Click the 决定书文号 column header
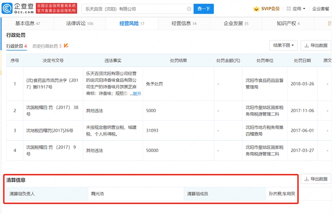This screenshot has width=332, height=214. [53, 60]
